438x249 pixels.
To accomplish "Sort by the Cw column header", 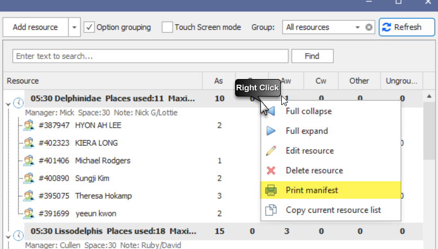I will pos(321,81).
